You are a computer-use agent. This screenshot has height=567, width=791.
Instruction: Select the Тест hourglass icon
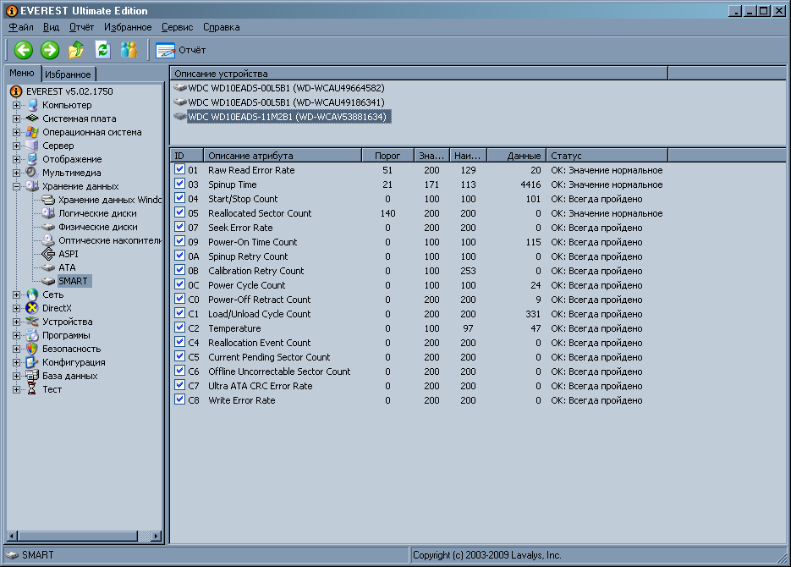[32, 389]
